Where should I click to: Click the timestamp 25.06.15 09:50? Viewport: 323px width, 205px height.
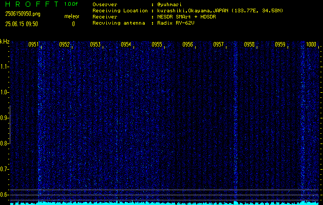tap(22, 24)
